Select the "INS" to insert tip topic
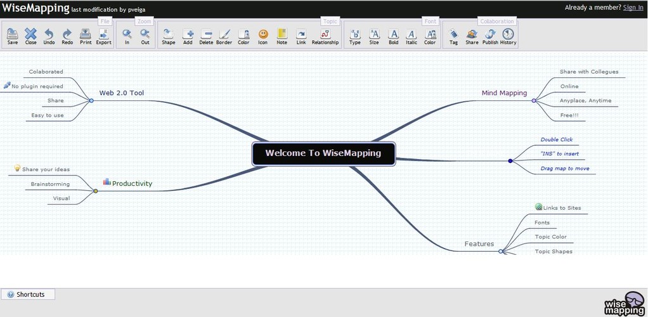 tap(560, 154)
